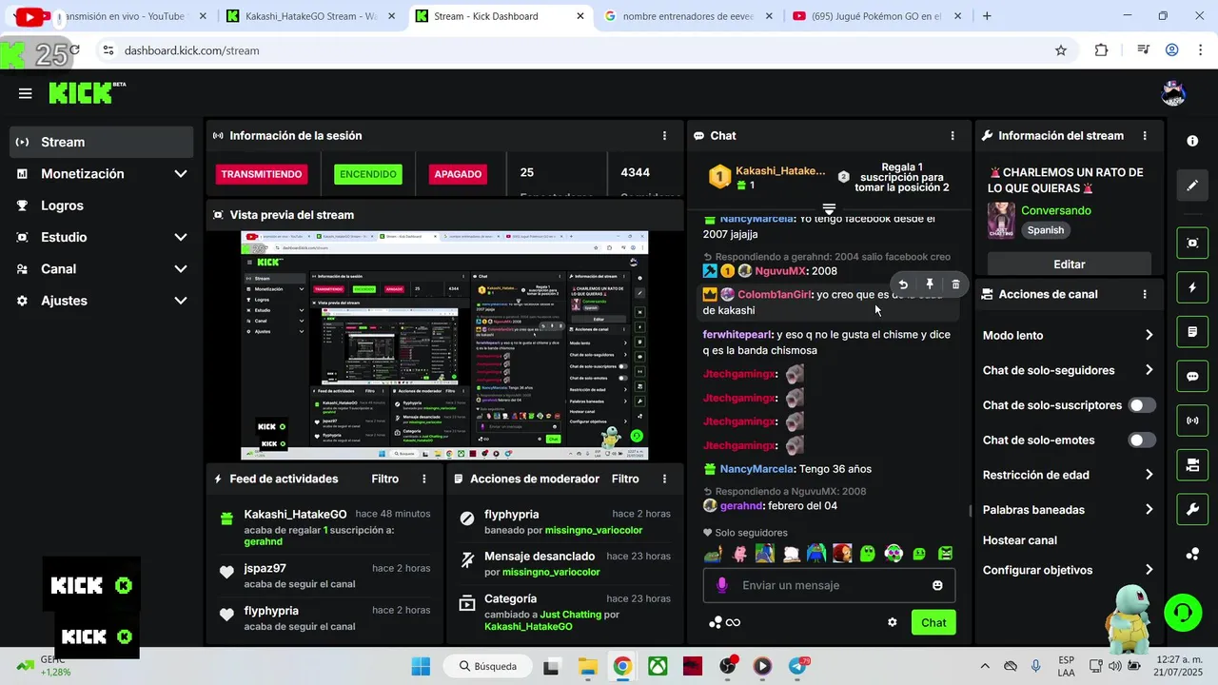The width and height of the screenshot is (1218, 685).
Task: Click the stream preview video thumbnail
Action: [x=444, y=345]
